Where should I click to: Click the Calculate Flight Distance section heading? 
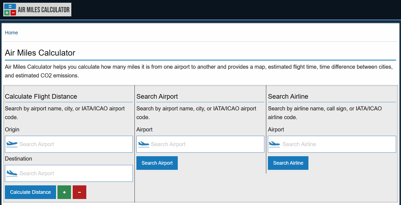click(41, 97)
